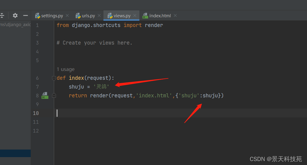Image resolution: width=307 pixels, height=165 pixels.
Task: Click the Python file icon on settings.py tab
Action: [38, 16]
